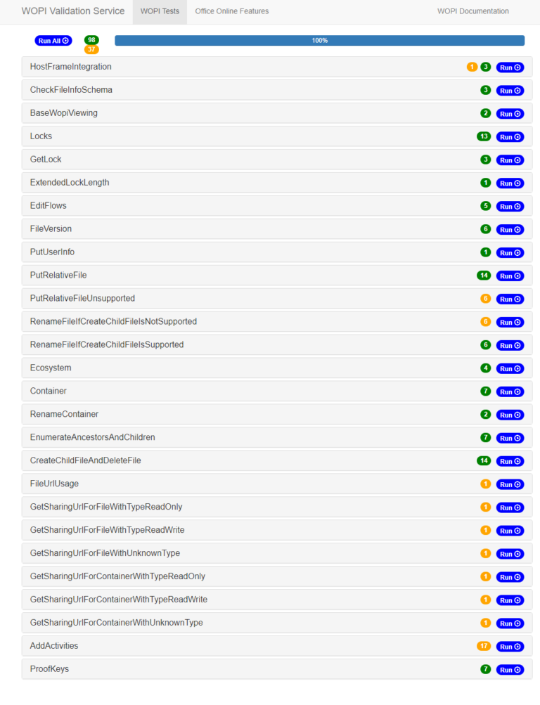
Task: Run the CheckFileInfoSchema tests
Action: tap(510, 90)
